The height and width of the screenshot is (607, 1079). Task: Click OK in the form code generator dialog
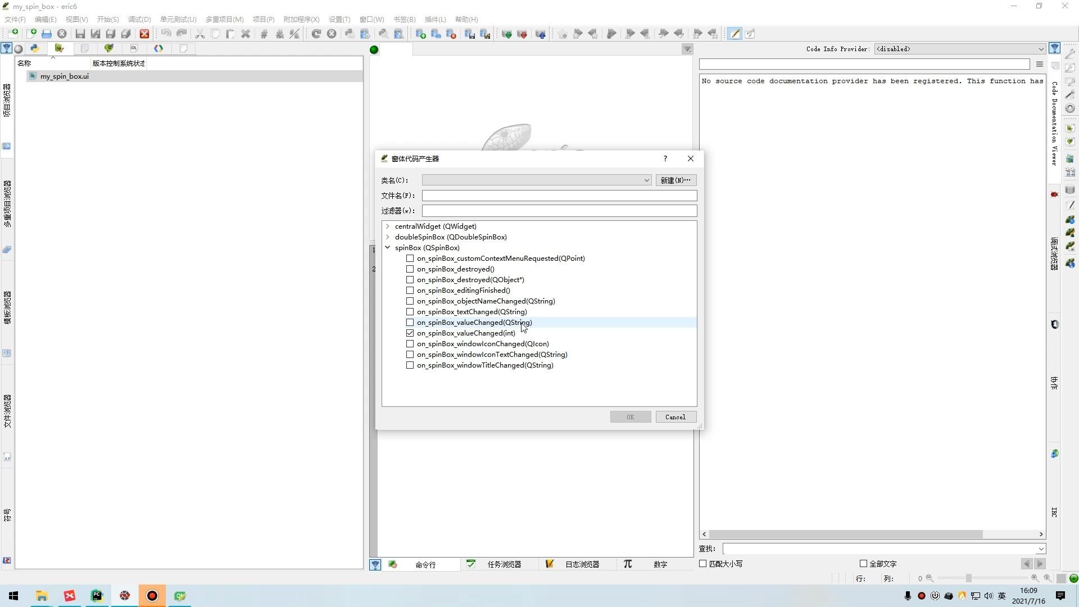point(631,416)
